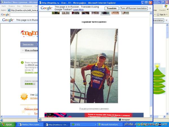Open the Избранное menu in the Mamba window
The width and height of the screenshot is (169, 127).
coord(27,6)
